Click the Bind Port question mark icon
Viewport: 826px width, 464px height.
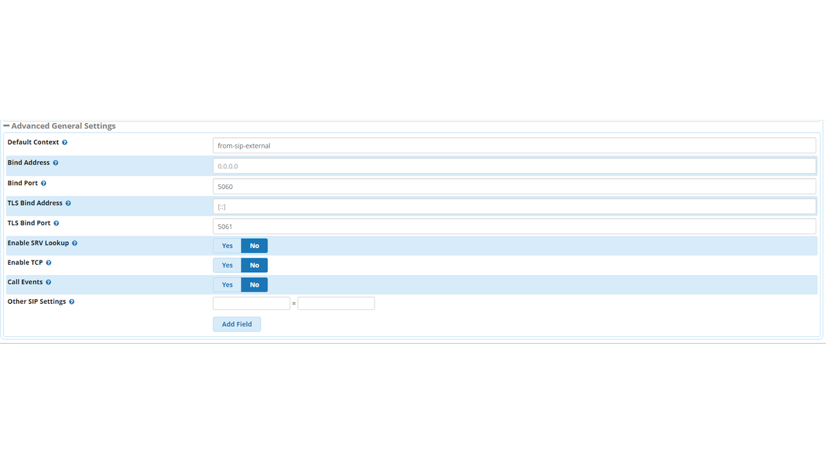click(x=44, y=183)
